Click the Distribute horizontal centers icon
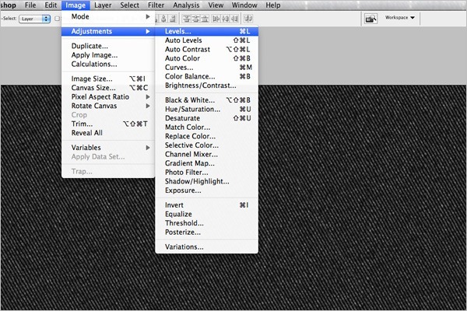The height and width of the screenshot is (311, 467). (x=225, y=19)
